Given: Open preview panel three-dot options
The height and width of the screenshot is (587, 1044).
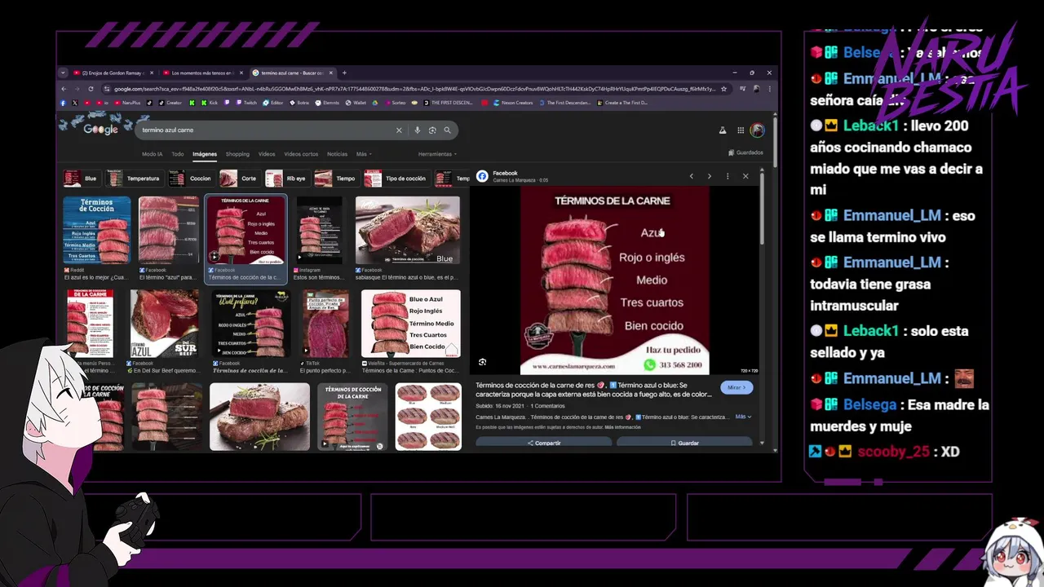Looking at the screenshot, I should 727,176.
